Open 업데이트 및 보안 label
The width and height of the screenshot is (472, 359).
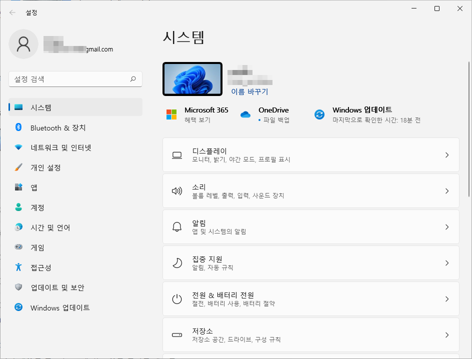57,287
